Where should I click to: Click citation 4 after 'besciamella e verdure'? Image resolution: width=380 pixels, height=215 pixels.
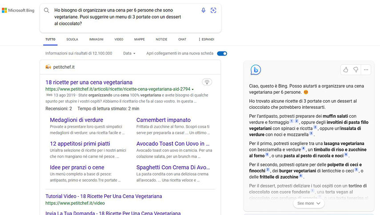point(303,148)
